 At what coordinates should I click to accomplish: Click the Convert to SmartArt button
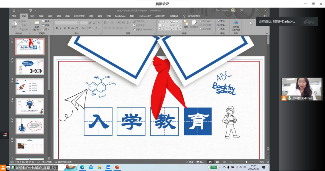coord(144,29)
